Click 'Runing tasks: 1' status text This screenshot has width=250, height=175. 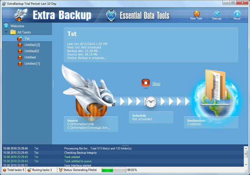42,170
